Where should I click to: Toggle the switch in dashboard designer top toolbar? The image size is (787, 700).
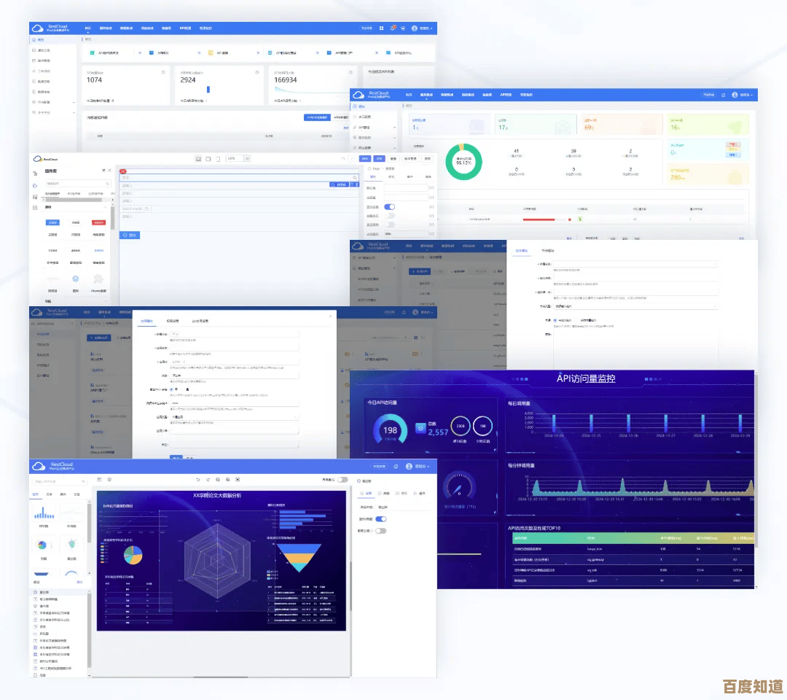[x=341, y=480]
